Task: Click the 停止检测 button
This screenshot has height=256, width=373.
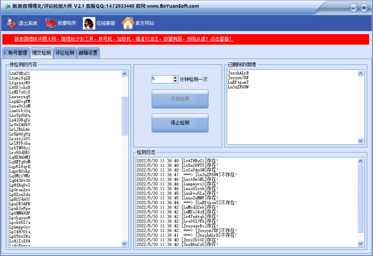Action: [x=180, y=123]
